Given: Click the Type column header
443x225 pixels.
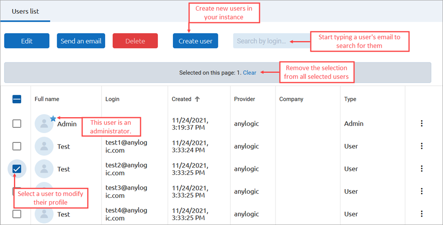Looking at the screenshot, I should (350, 99).
